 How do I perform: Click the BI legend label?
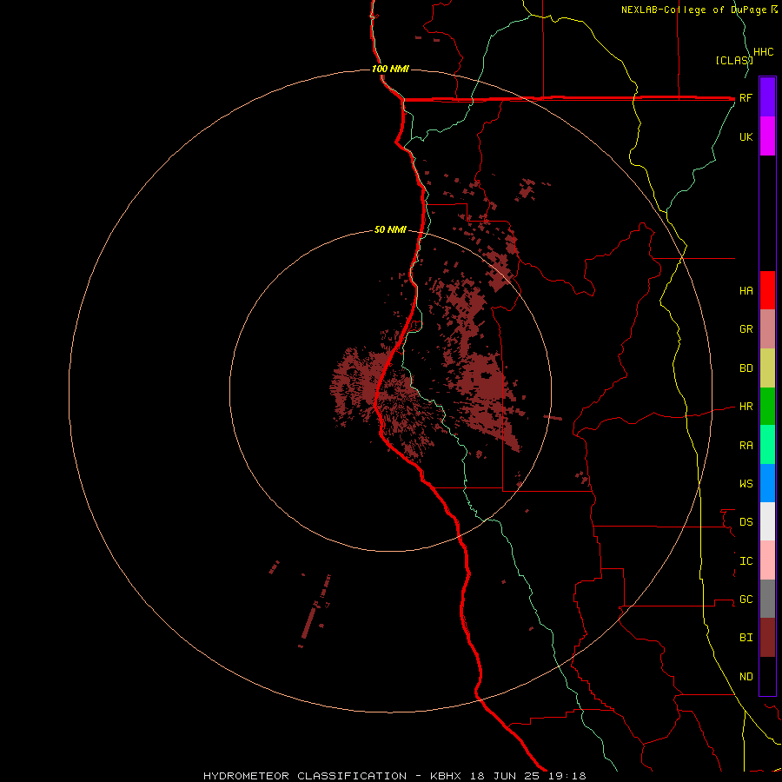(746, 638)
